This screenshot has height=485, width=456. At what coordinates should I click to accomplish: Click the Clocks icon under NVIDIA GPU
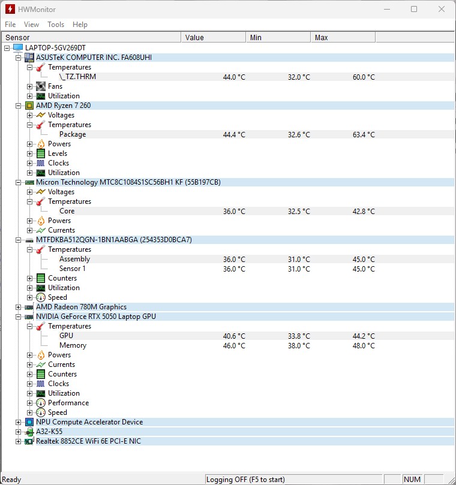(41, 384)
